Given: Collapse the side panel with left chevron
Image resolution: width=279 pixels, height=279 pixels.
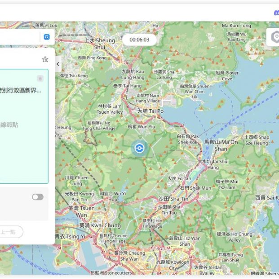Looking at the screenshot, I should coord(58,64).
